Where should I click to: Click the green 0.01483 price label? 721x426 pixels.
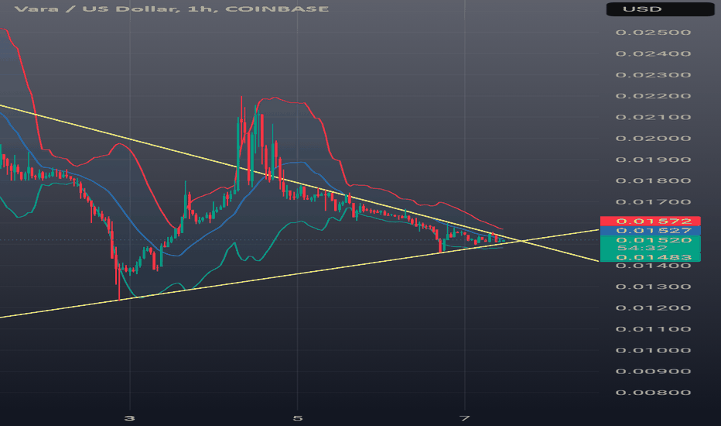650,257
